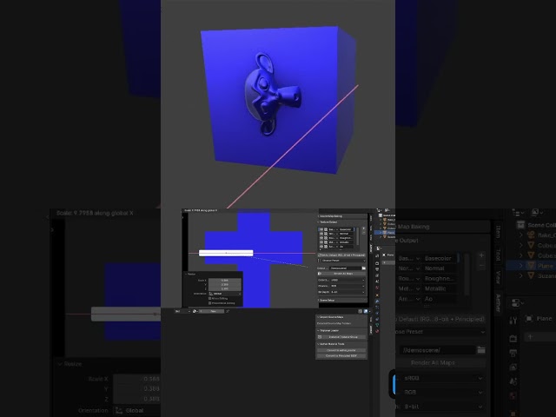Switch to the Aether sidebar tab
The width and height of the screenshot is (556, 417).
pyautogui.click(x=371, y=248)
